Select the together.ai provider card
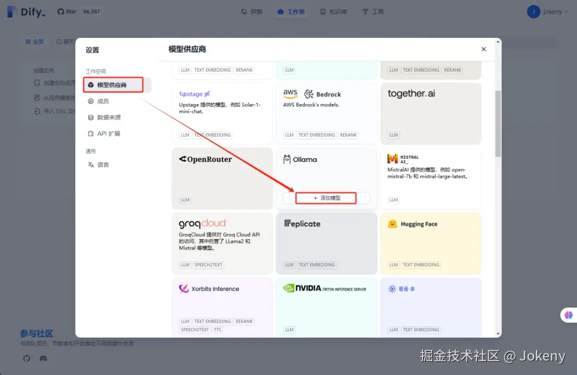 431,113
